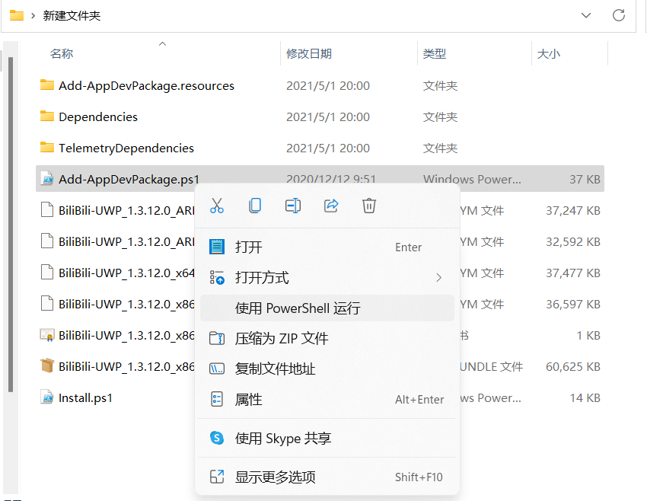Select the TelemetryDependencies folder
This screenshot has height=501, width=647.
(x=126, y=148)
